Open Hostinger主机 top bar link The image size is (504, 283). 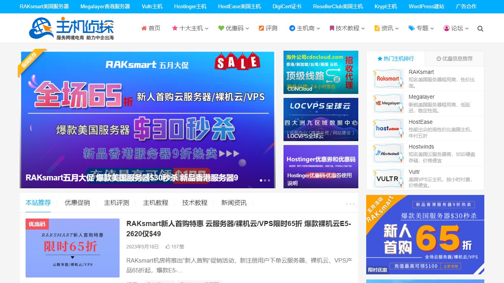(190, 6)
